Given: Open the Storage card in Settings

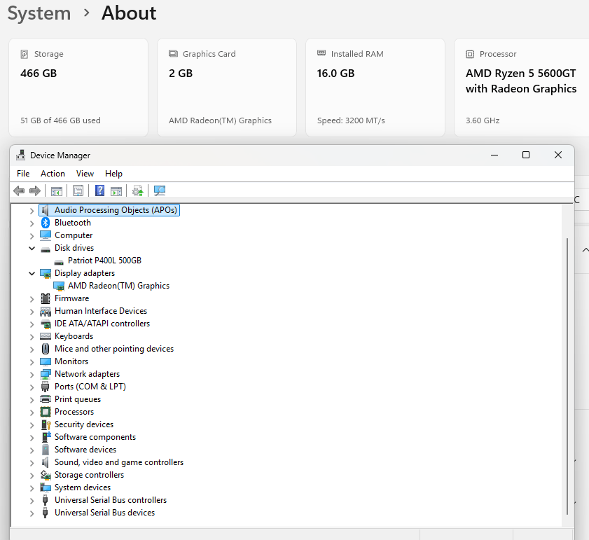Looking at the screenshot, I should click(x=78, y=88).
